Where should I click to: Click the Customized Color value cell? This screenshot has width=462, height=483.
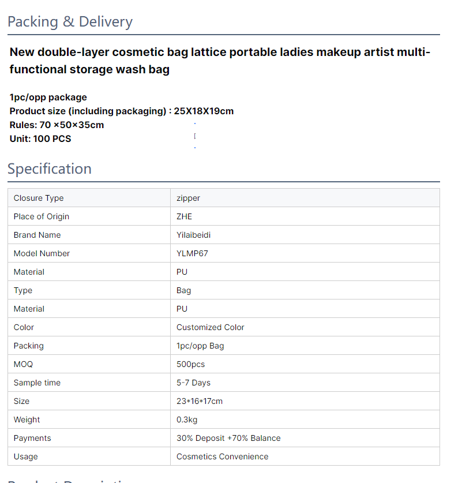point(305,327)
